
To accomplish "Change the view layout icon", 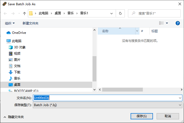I will [161, 23].
